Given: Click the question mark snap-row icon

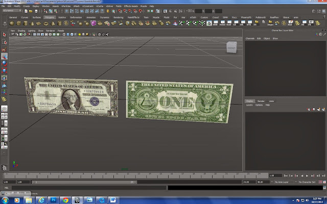Looking at the screenshot, I should [102, 11].
